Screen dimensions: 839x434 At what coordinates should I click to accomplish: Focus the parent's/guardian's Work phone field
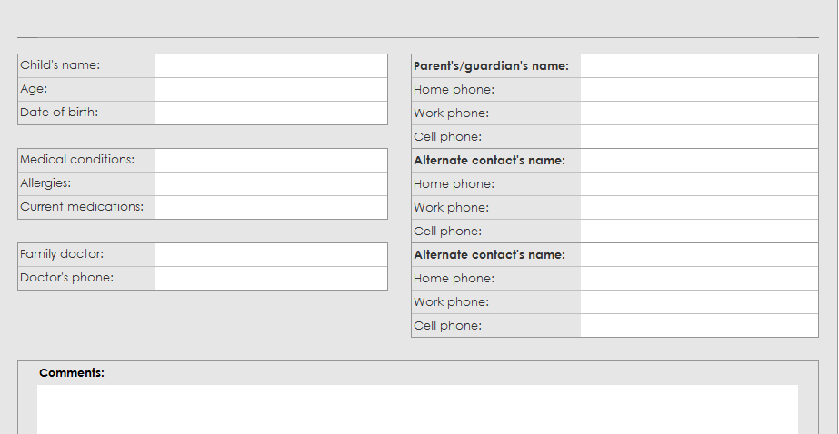pos(698,113)
